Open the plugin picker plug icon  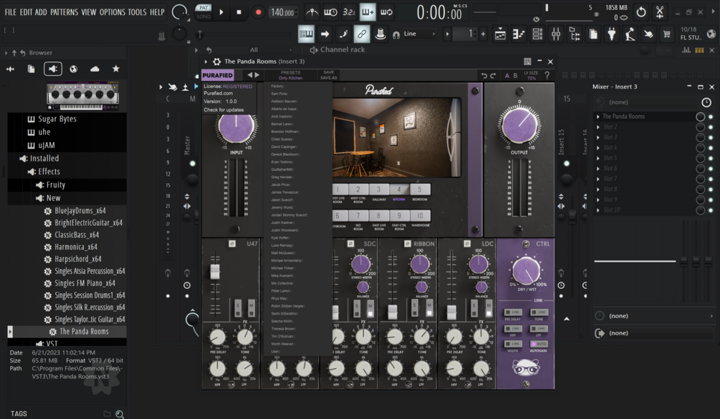(611, 34)
